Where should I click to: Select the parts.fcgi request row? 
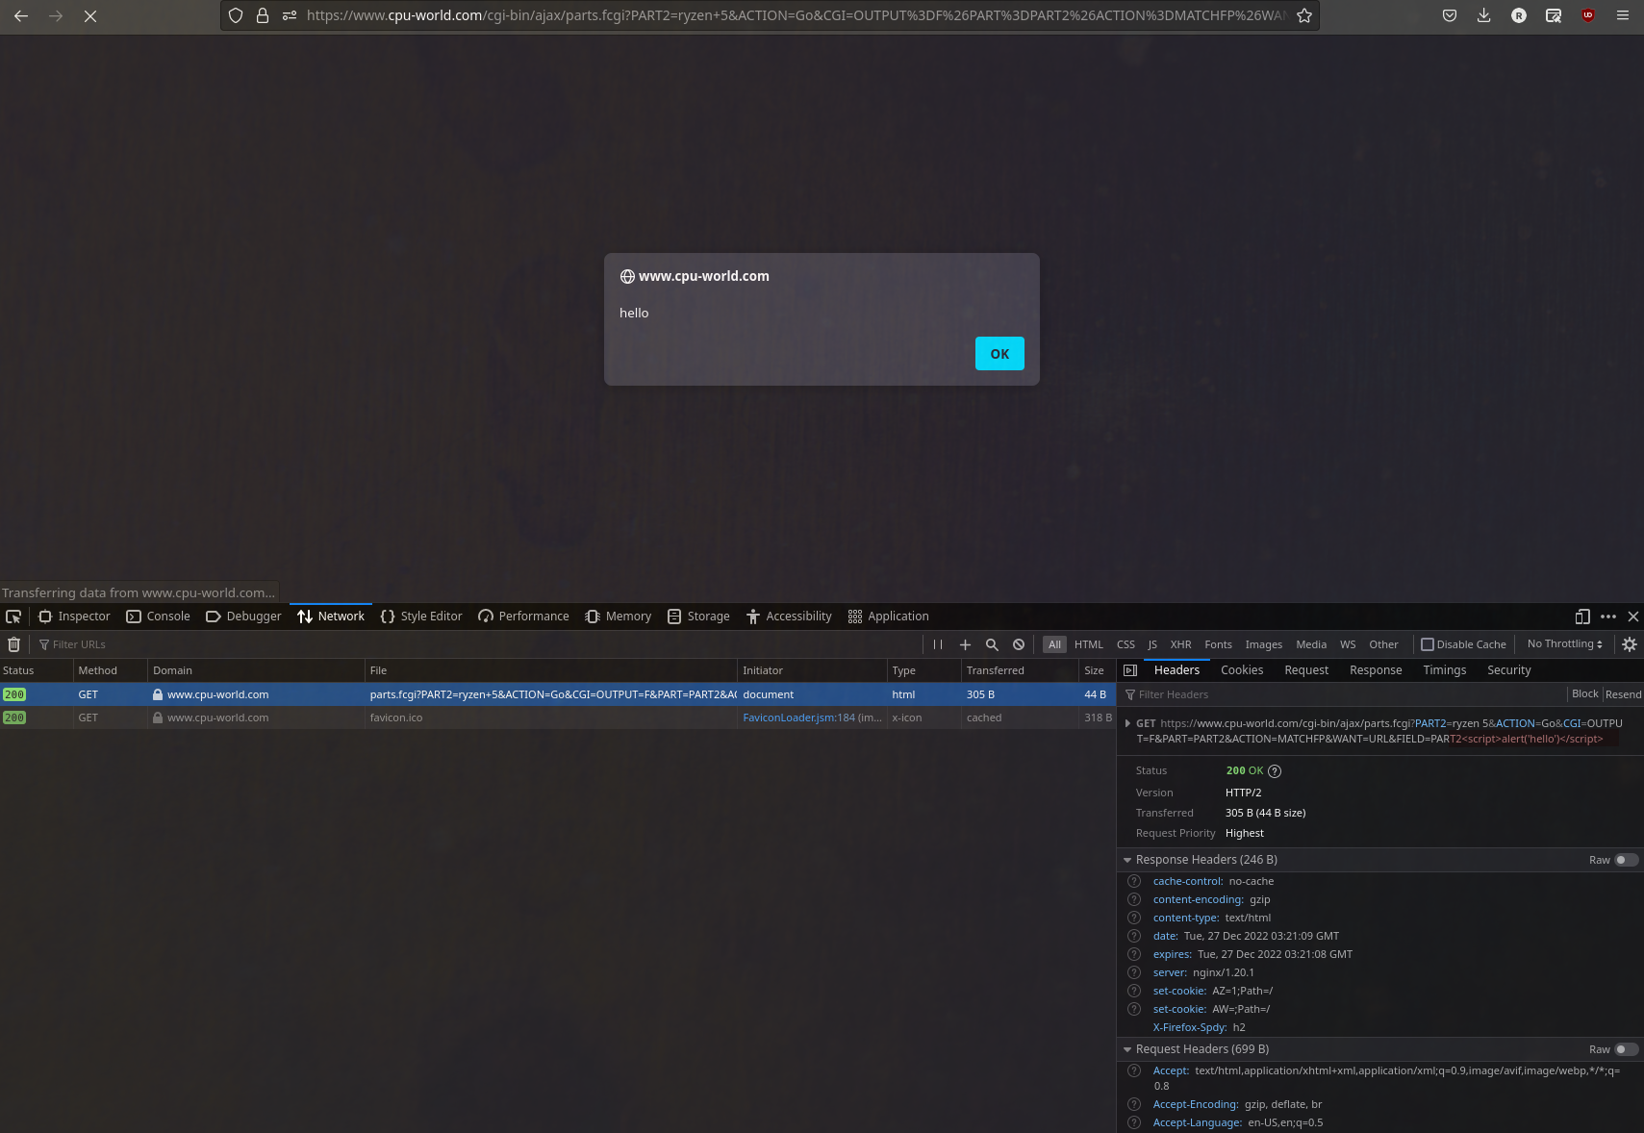[558, 694]
